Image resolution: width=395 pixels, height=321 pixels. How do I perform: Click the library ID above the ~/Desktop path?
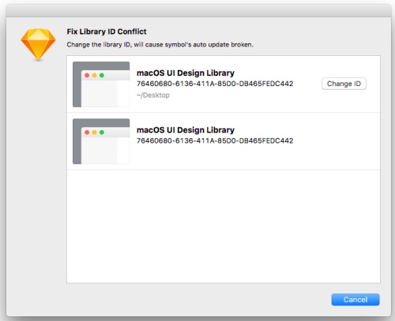215,84
